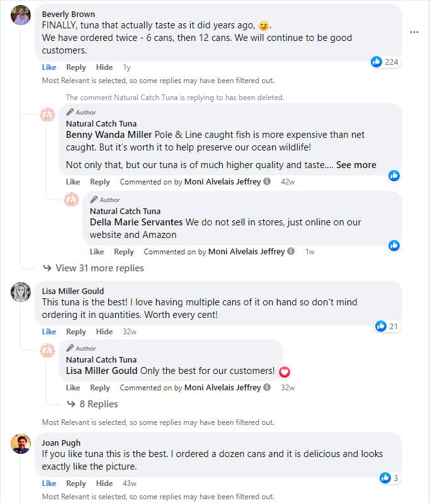The width and height of the screenshot is (430, 503).
Task: Like Beverly Brown's comment
Action: click(x=49, y=67)
